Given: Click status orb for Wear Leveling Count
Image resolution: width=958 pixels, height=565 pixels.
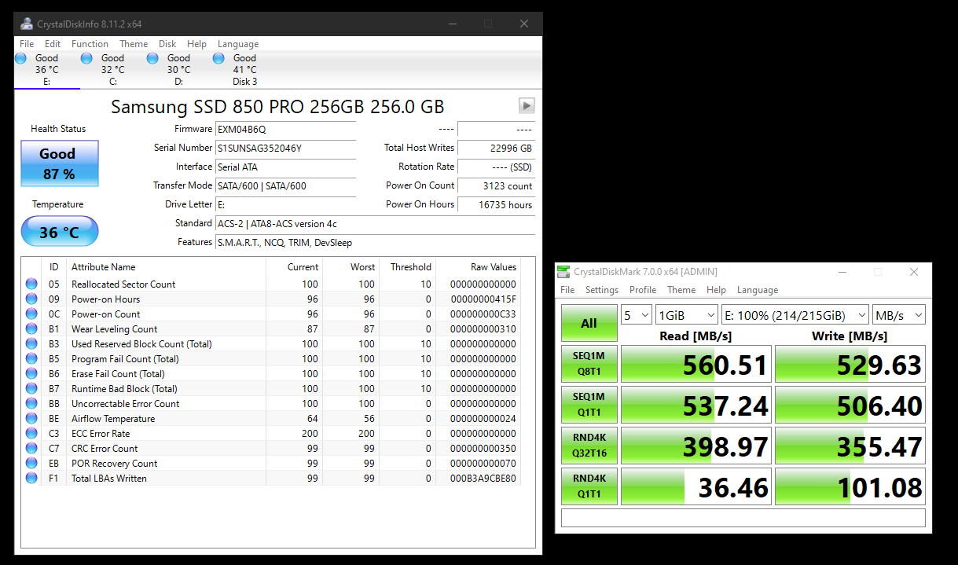Looking at the screenshot, I should click(31, 329).
